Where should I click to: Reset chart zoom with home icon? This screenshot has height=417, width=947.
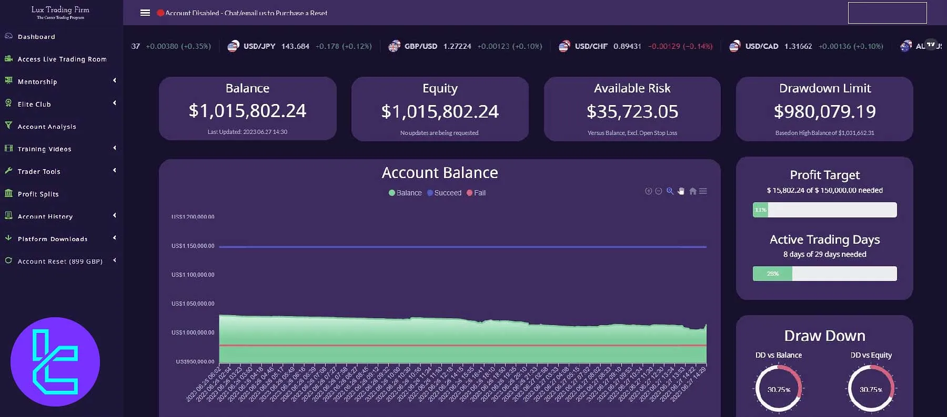[x=692, y=191]
